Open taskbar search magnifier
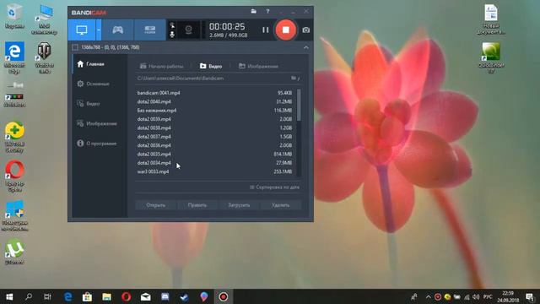This screenshot has width=540, height=304. tap(29, 296)
